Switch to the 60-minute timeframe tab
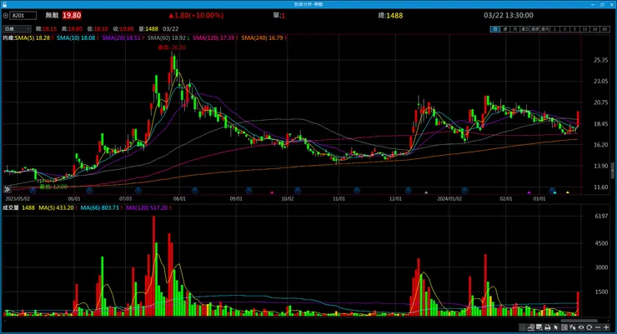617x334 pixels. (x=604, y=29)
